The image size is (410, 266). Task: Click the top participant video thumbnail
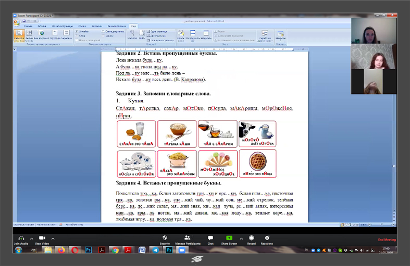374,31
